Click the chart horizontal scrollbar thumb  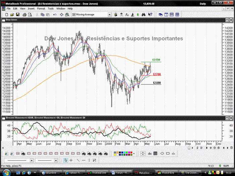click(x=189, y=148)
